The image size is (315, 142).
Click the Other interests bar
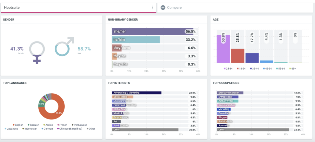[145, 130]
